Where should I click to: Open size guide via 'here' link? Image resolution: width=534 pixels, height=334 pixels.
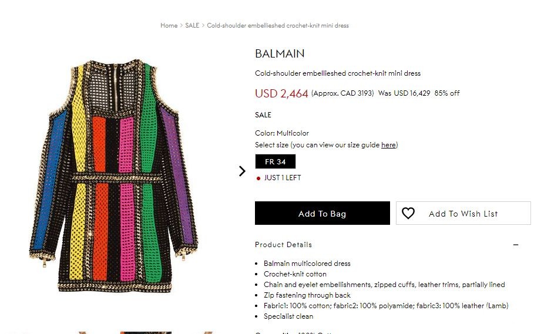pyautogui.click(x=388, y=145)
